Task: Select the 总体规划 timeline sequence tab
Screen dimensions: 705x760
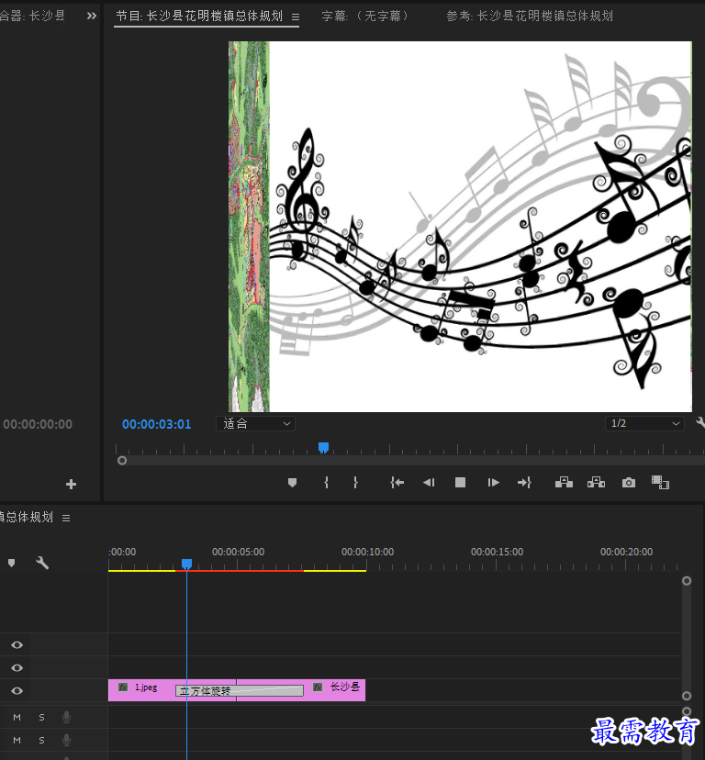Action: (x=27, y=517)
